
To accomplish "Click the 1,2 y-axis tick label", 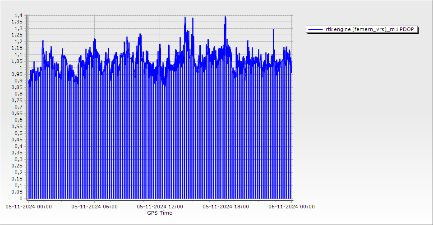I will [x=18, y=42].
